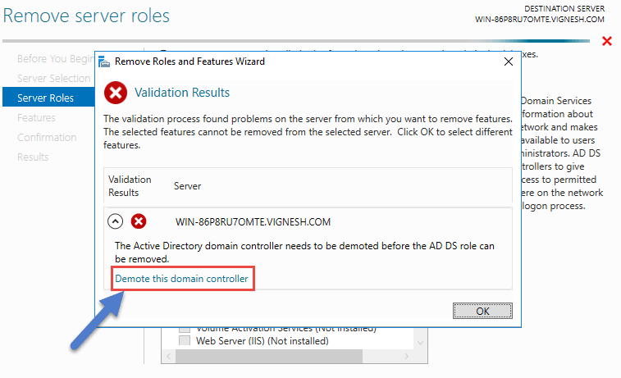Select the Results step in the sidebar
The image size is (621, 378).
[33, 157]
